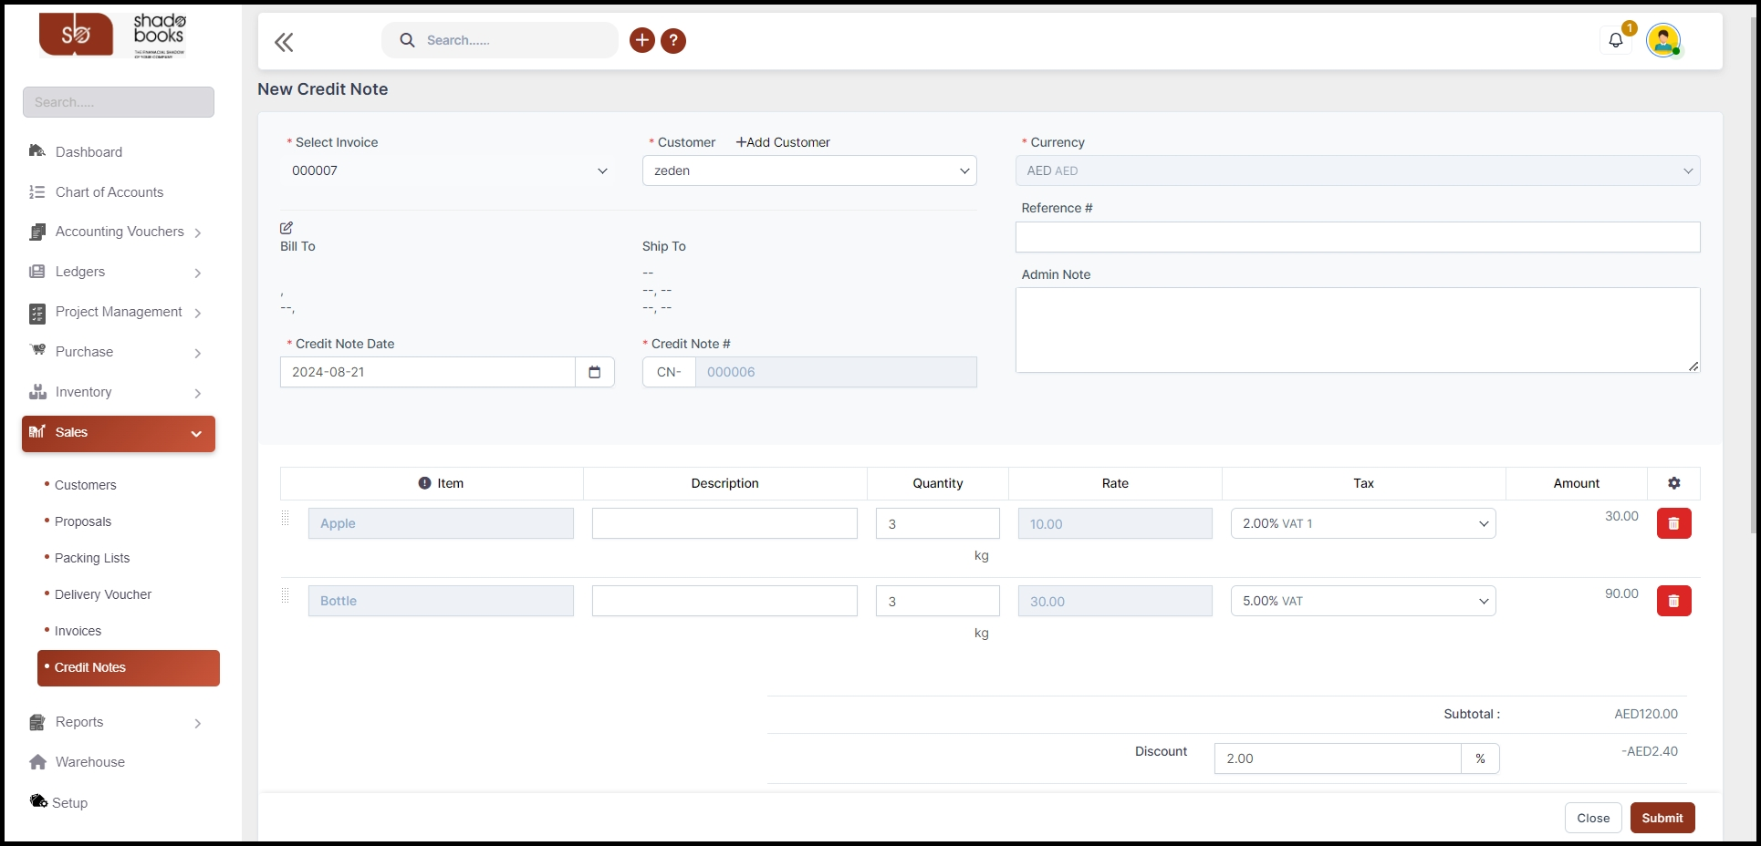Toggle discount type % button
1761x846 pixels.
tap(1480, 758)
